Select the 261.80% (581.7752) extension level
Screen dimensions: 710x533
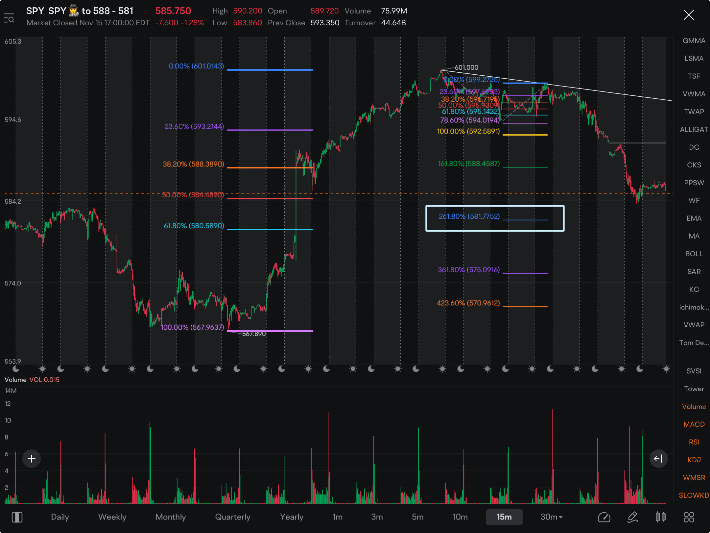469,216
